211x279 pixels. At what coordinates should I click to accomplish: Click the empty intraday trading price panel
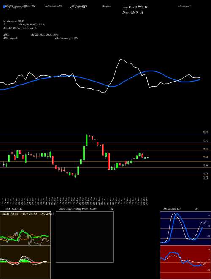tap(84, 237)
